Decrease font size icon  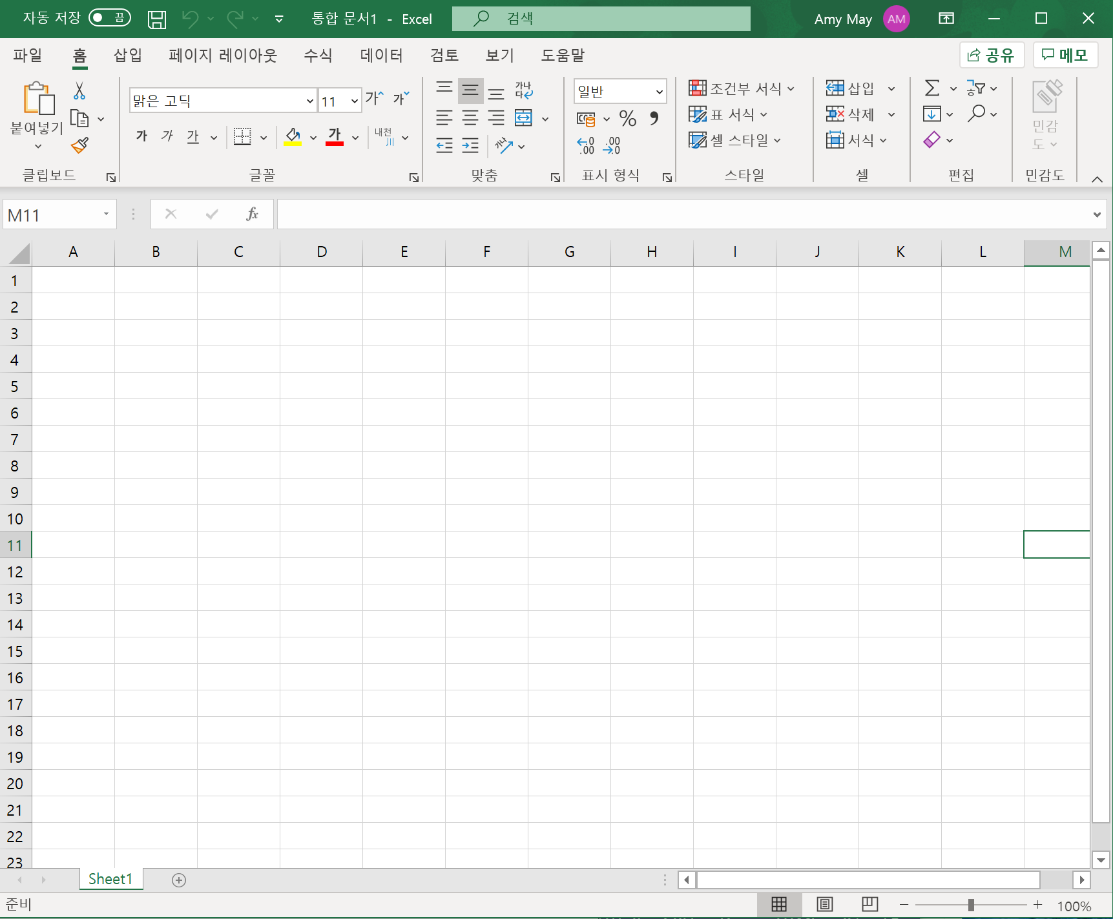pos(401,99)
